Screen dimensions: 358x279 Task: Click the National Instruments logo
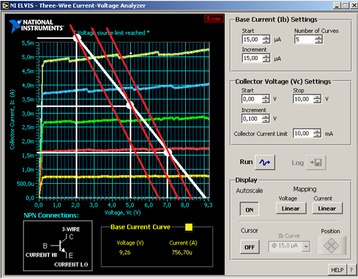[x=36, y=26]
